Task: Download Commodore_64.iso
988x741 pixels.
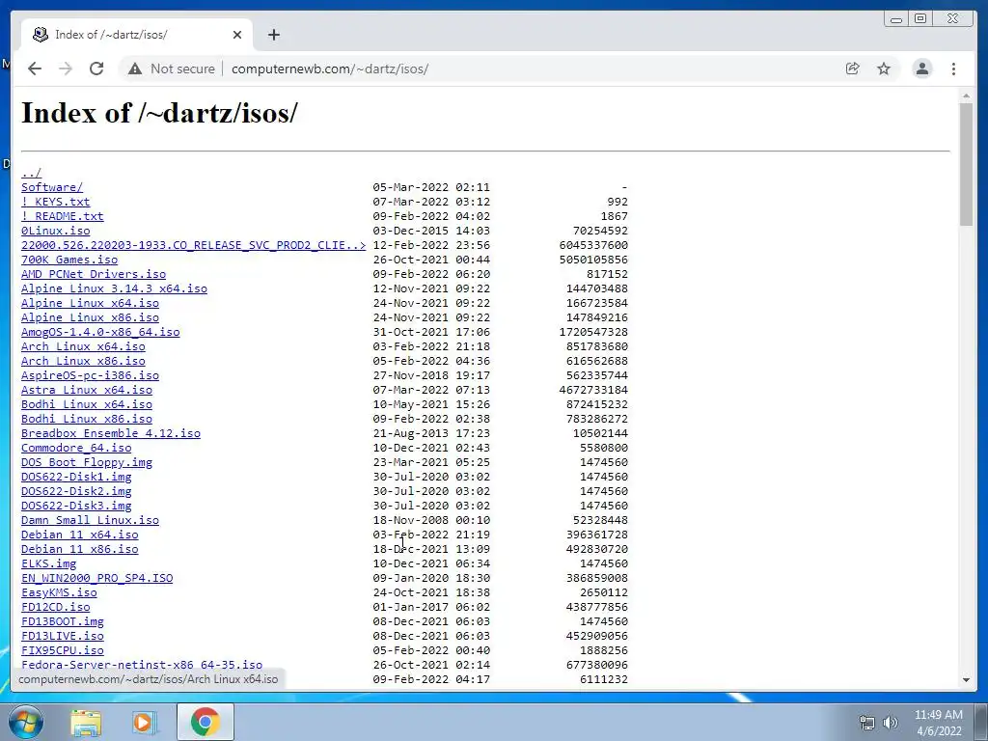Action: [76, 448]
